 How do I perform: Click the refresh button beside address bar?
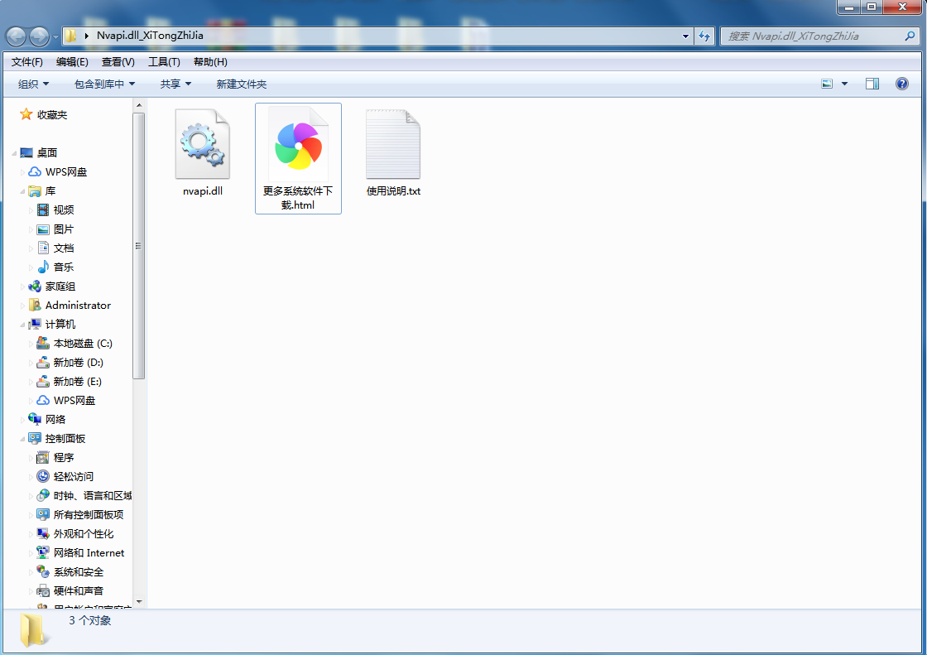704,36
